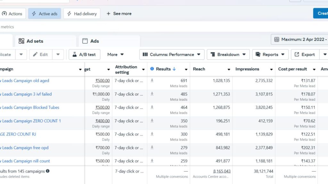The width and height of the screenshot is (328, 184).
Task: Open the Columns: Performance dropdown
Action: click(172, 55)
